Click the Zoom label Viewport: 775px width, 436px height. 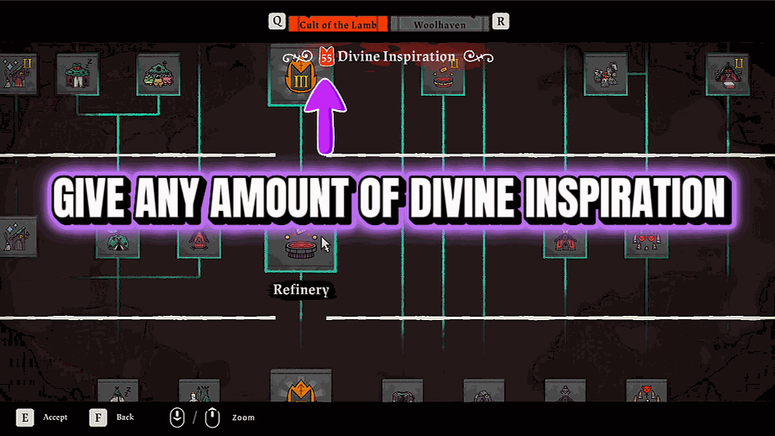click(243, 418)
